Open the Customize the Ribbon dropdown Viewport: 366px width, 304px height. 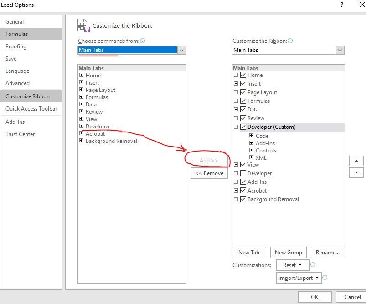340,50
